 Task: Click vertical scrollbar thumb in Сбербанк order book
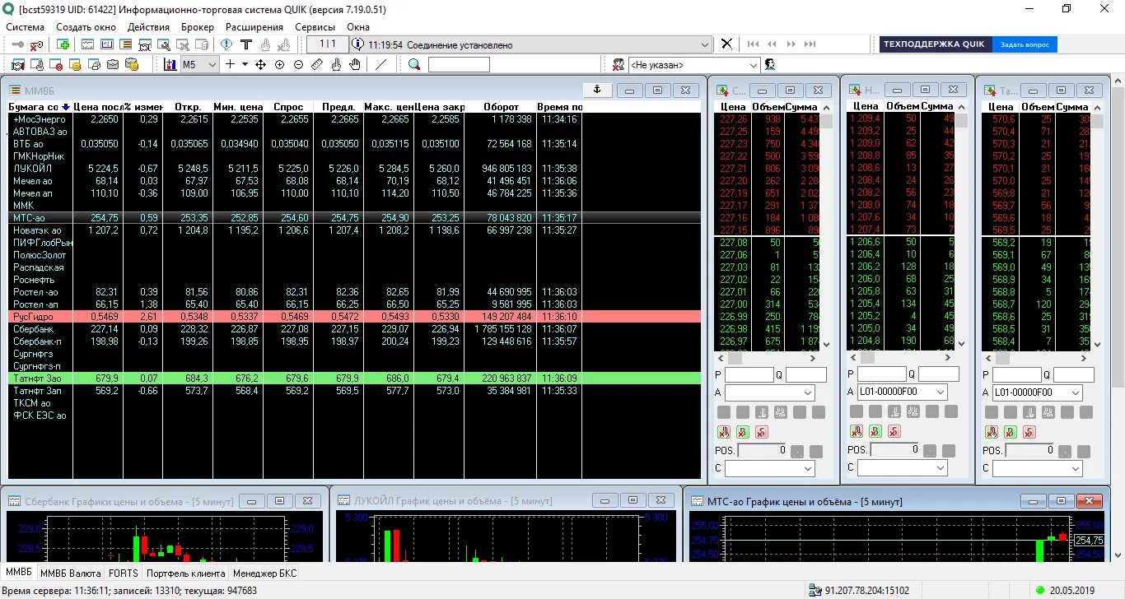pyautogui.click(x=826, y=122)
